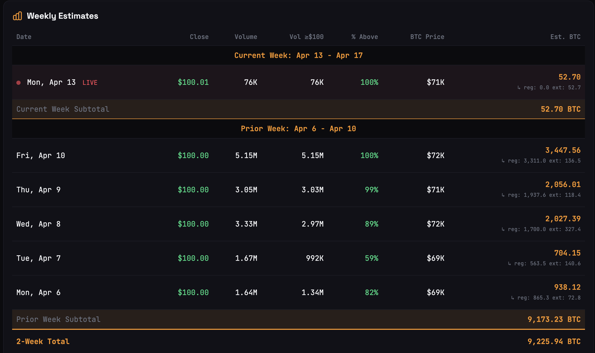Select the Current Week Apr 13 - Apr 17 header

[x=298, y=55]
